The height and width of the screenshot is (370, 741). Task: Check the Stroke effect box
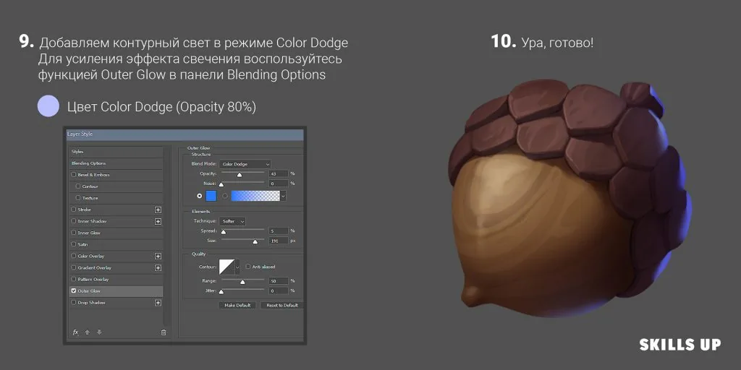tap(73, 210)
